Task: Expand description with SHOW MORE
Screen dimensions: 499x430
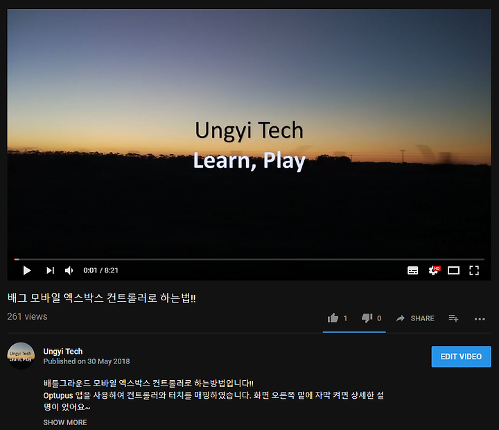Action: [65, 422]
